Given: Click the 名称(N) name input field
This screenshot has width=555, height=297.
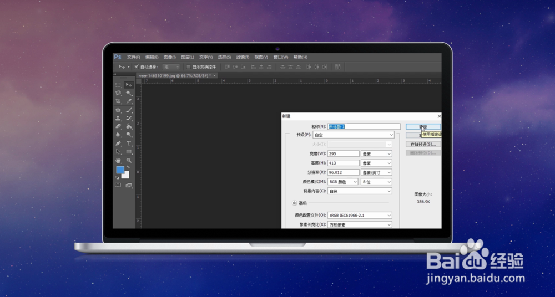Looking at the screenshot, I should (x=364, y=126).
